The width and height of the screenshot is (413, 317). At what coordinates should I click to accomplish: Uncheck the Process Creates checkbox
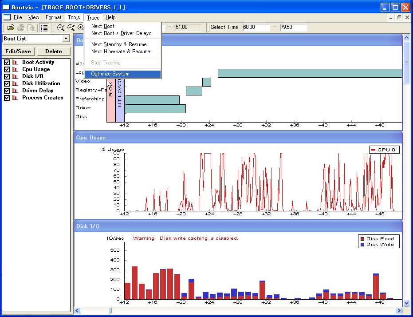point(7,98)
